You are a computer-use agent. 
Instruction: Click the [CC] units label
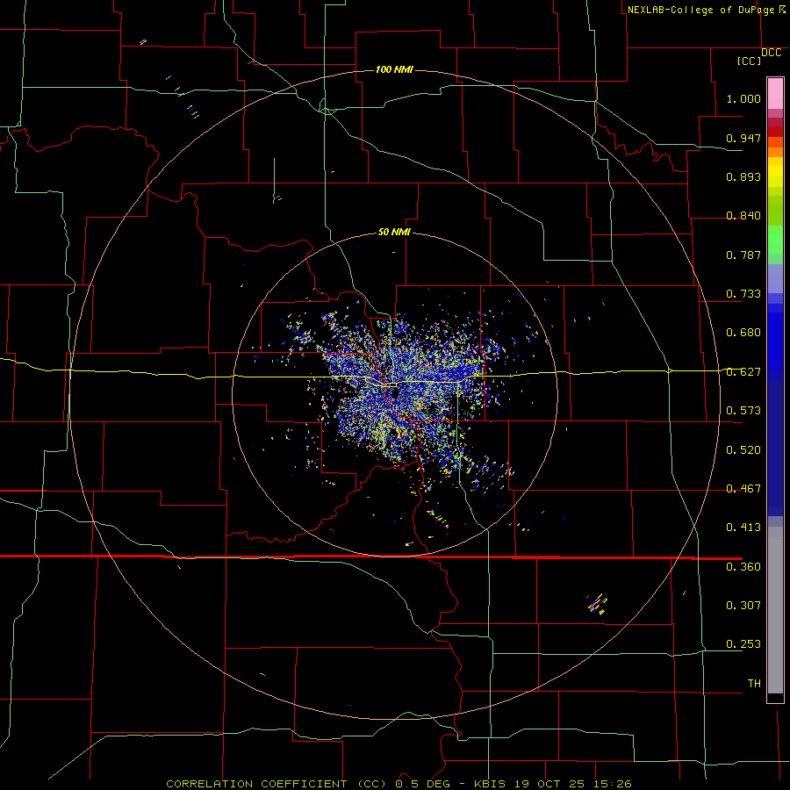click(x=750, y=61)
